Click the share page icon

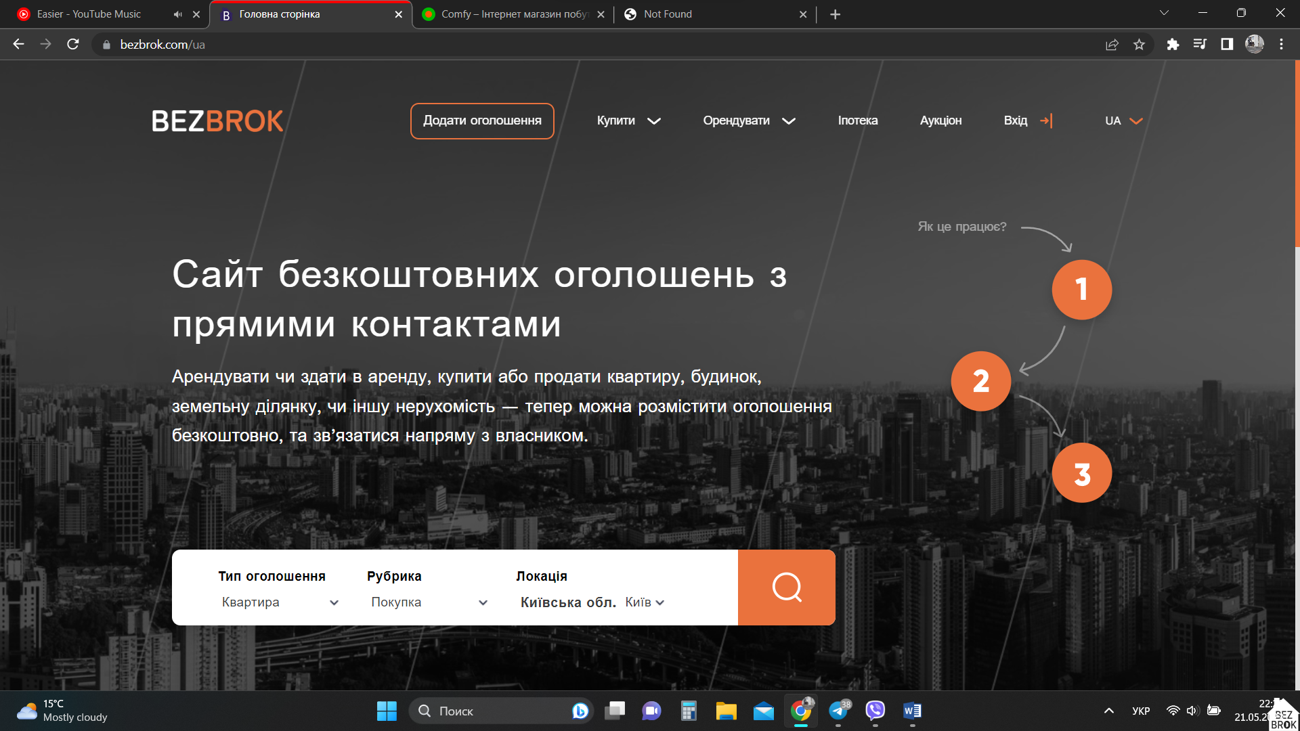click(x=1112, y=45)
